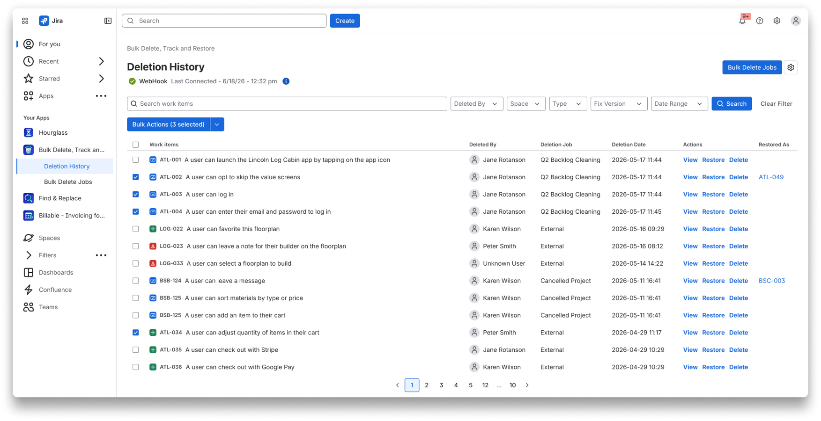Open the Find & Replace app icon
Image resolution: width=821 pixels, height=421 pixels.
click(29, 198)
